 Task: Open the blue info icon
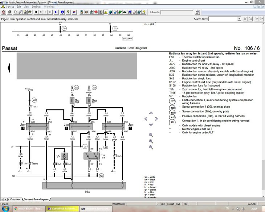(x=62, y=12)
